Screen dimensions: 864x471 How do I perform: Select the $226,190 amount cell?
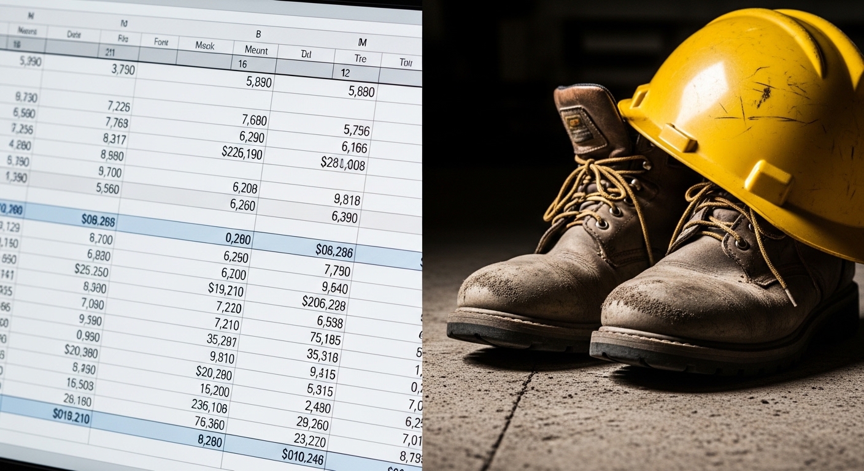(242, 151)
